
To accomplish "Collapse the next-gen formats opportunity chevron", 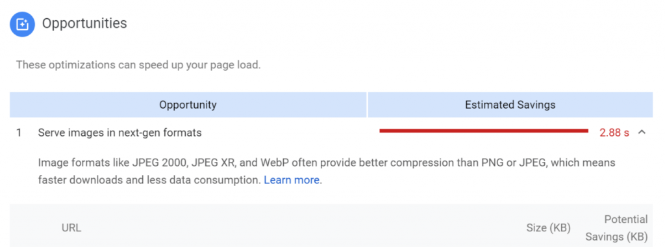I will [642, 133].
